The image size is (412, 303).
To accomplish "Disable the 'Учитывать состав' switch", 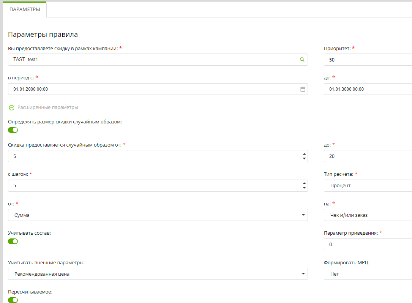I will click(13, 241).
